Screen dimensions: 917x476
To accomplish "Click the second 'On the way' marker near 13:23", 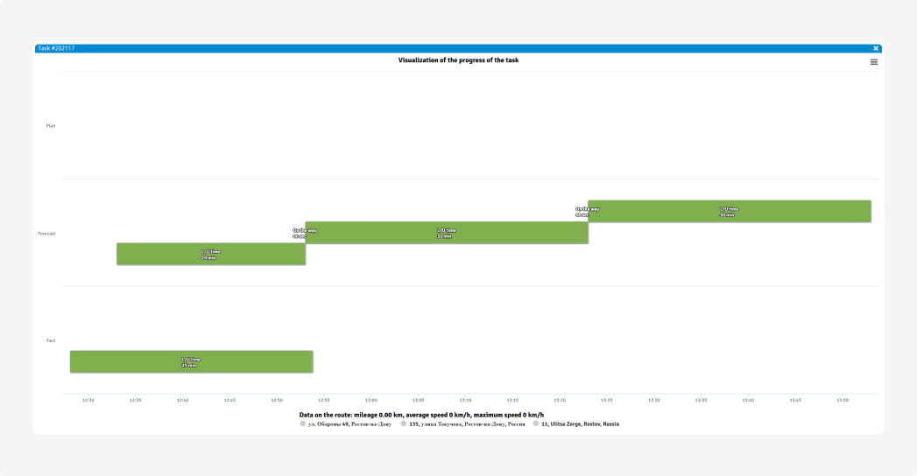I will tap(586, 211).
